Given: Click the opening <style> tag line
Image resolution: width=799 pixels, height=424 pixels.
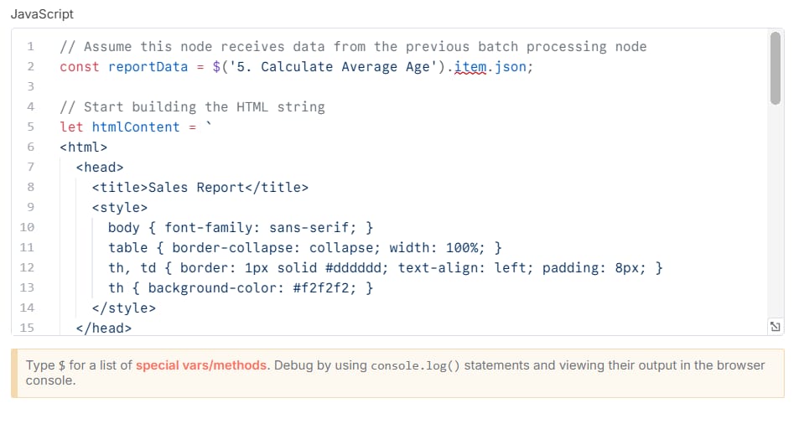Looking at the screenshot, I should (x=120, y=208).
